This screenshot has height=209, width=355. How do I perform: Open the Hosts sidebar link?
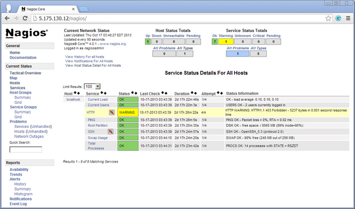coord(15,83)
